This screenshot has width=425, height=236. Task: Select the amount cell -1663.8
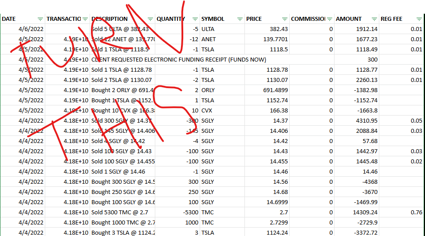pos(357,110)
